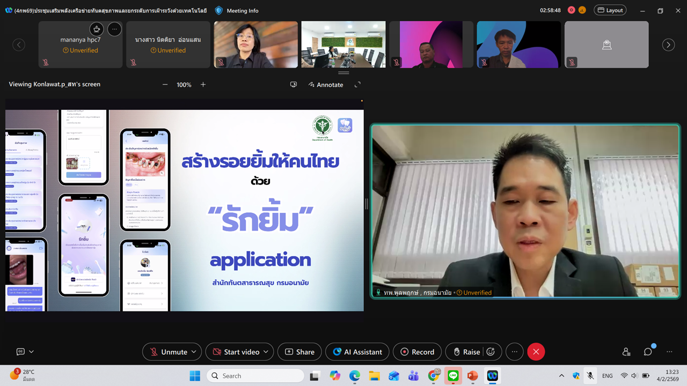Open reactions emoji next to Raise
The image size is (687, 386).
click(x=491, y=352)
